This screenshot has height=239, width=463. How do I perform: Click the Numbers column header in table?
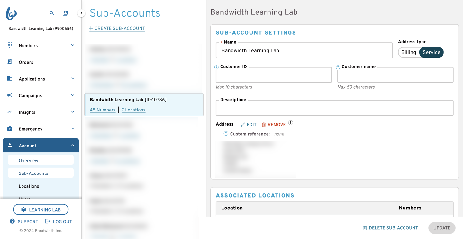pos(410,208)
